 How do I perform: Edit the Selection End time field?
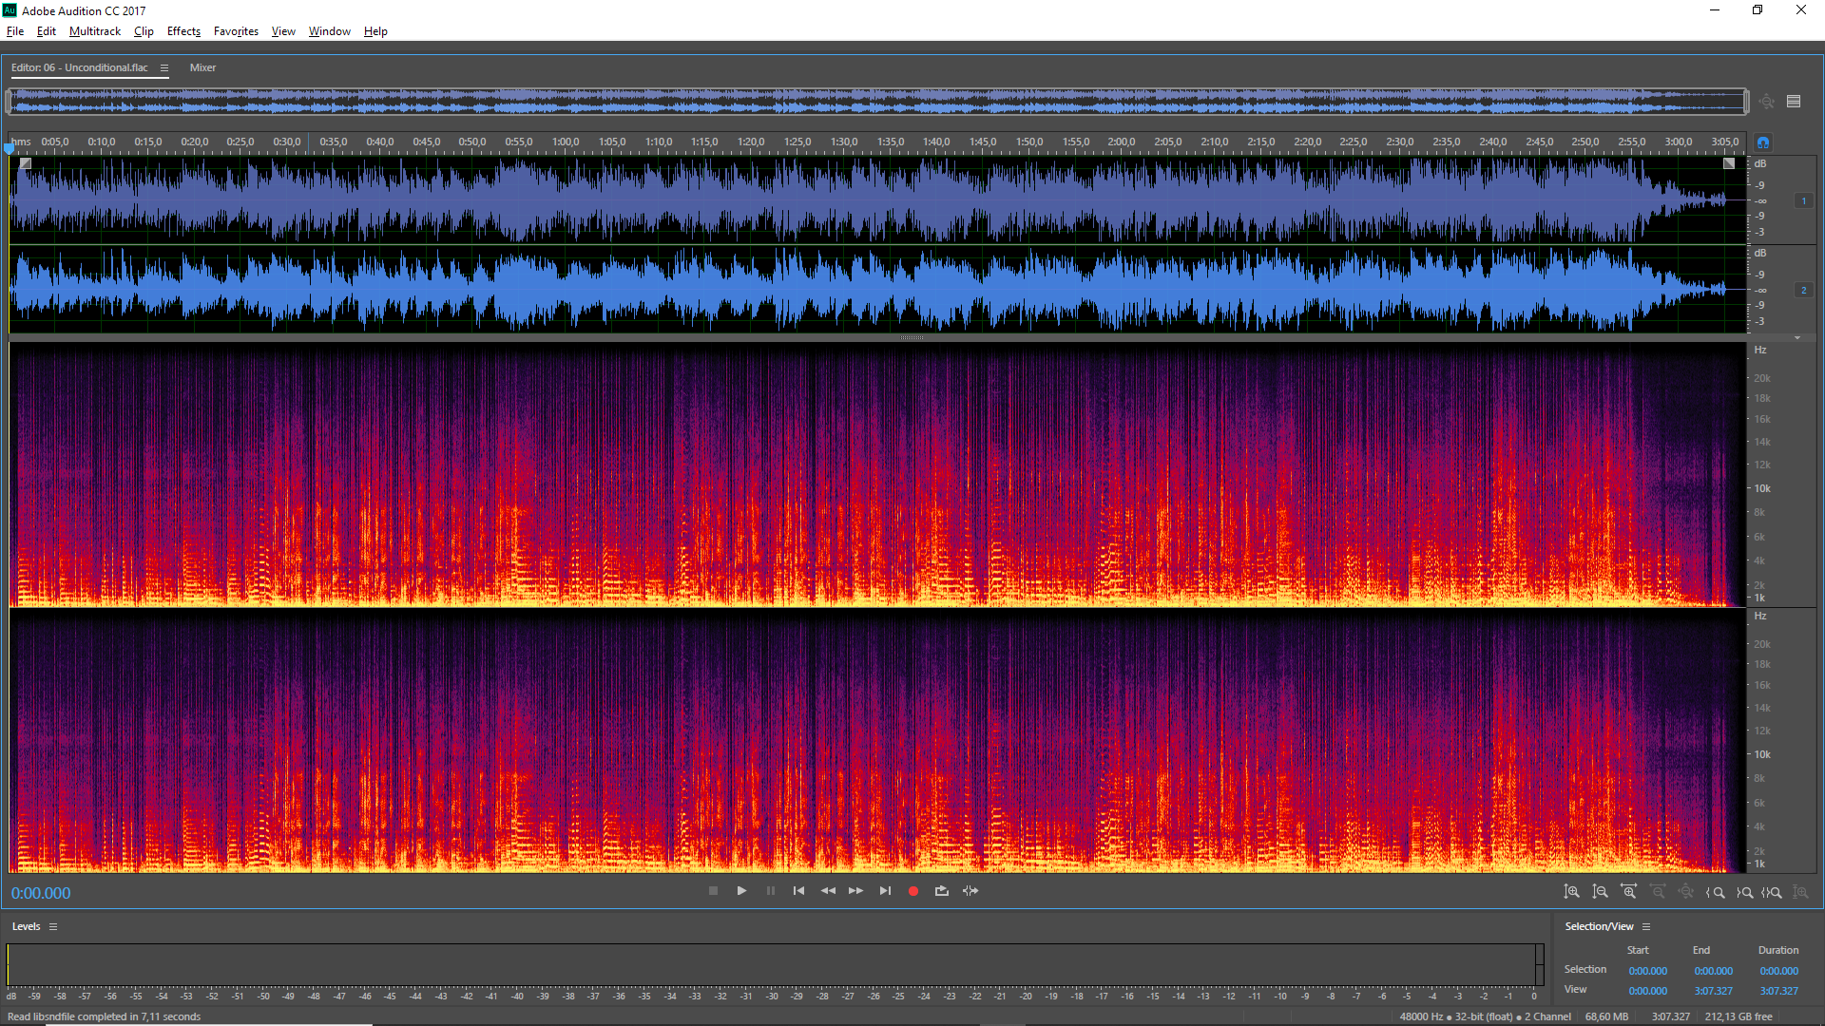tap(1713, 971)
